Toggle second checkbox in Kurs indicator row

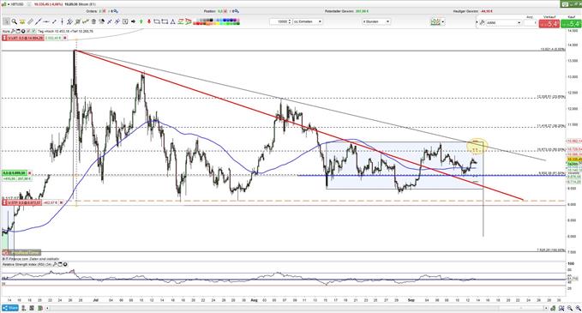point(33,31)
